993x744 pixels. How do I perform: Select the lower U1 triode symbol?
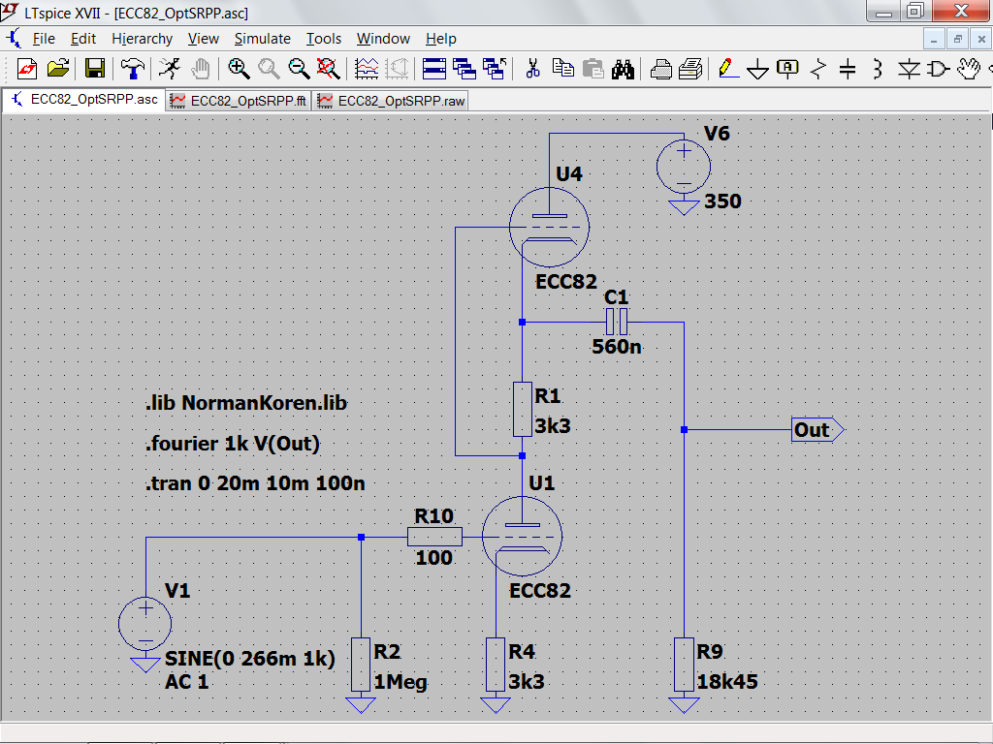(522, 536)
